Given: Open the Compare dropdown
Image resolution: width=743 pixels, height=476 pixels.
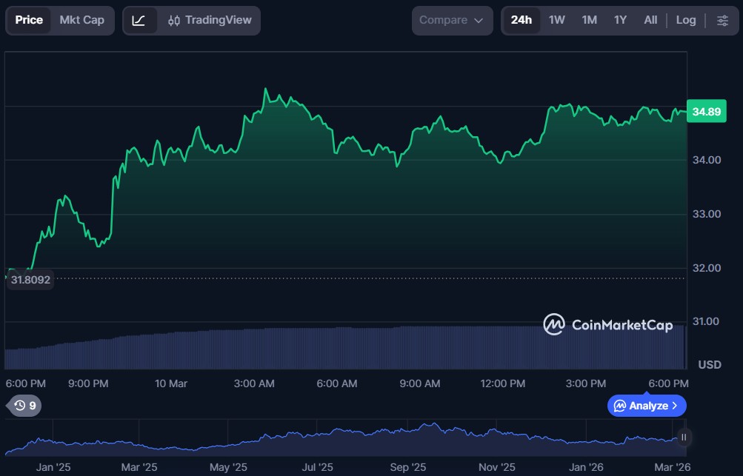Looking at the screenshot, I should pos(451,21).
